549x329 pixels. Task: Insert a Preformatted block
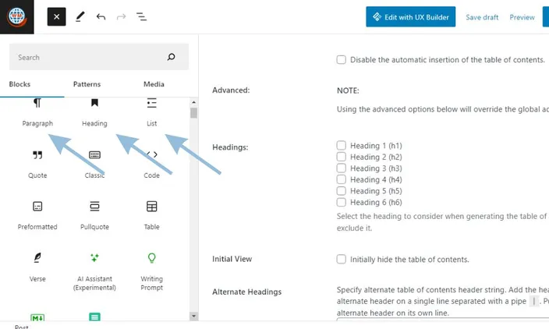click(x=37, y=216)
